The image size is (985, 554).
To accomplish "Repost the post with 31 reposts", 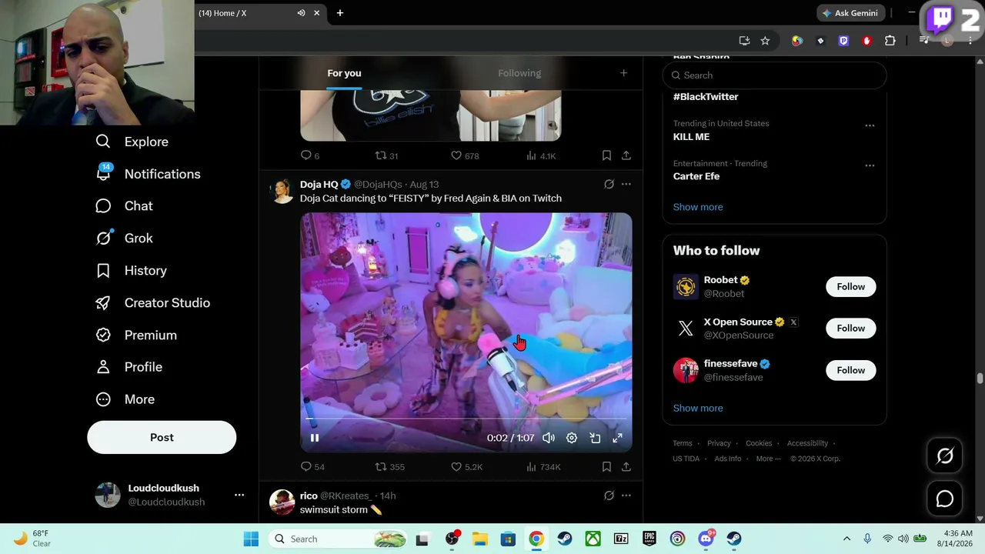I will click(386, 155).
